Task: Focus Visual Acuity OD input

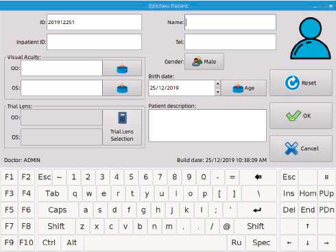Action: pos(62,68)
